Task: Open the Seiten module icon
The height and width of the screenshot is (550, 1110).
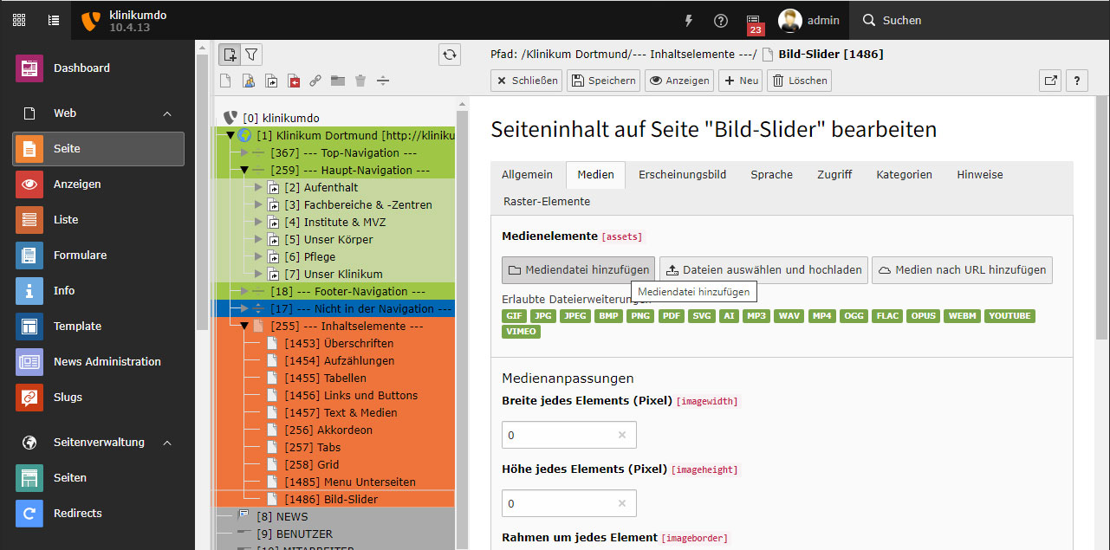Action: [29, 477]
